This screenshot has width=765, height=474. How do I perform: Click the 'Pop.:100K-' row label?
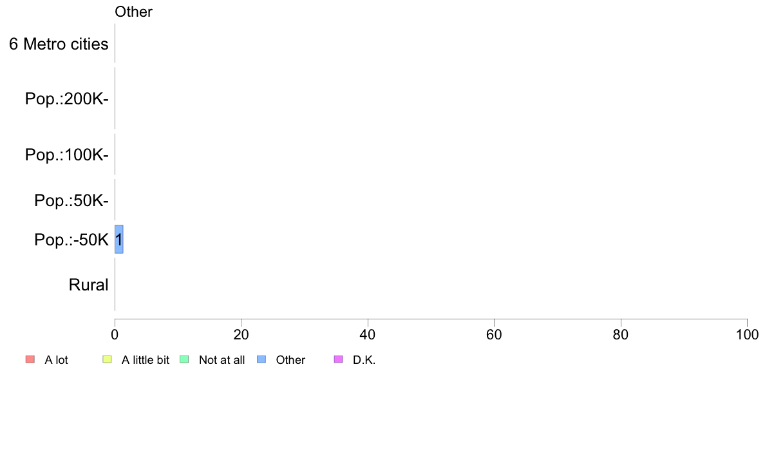[67, 155]
